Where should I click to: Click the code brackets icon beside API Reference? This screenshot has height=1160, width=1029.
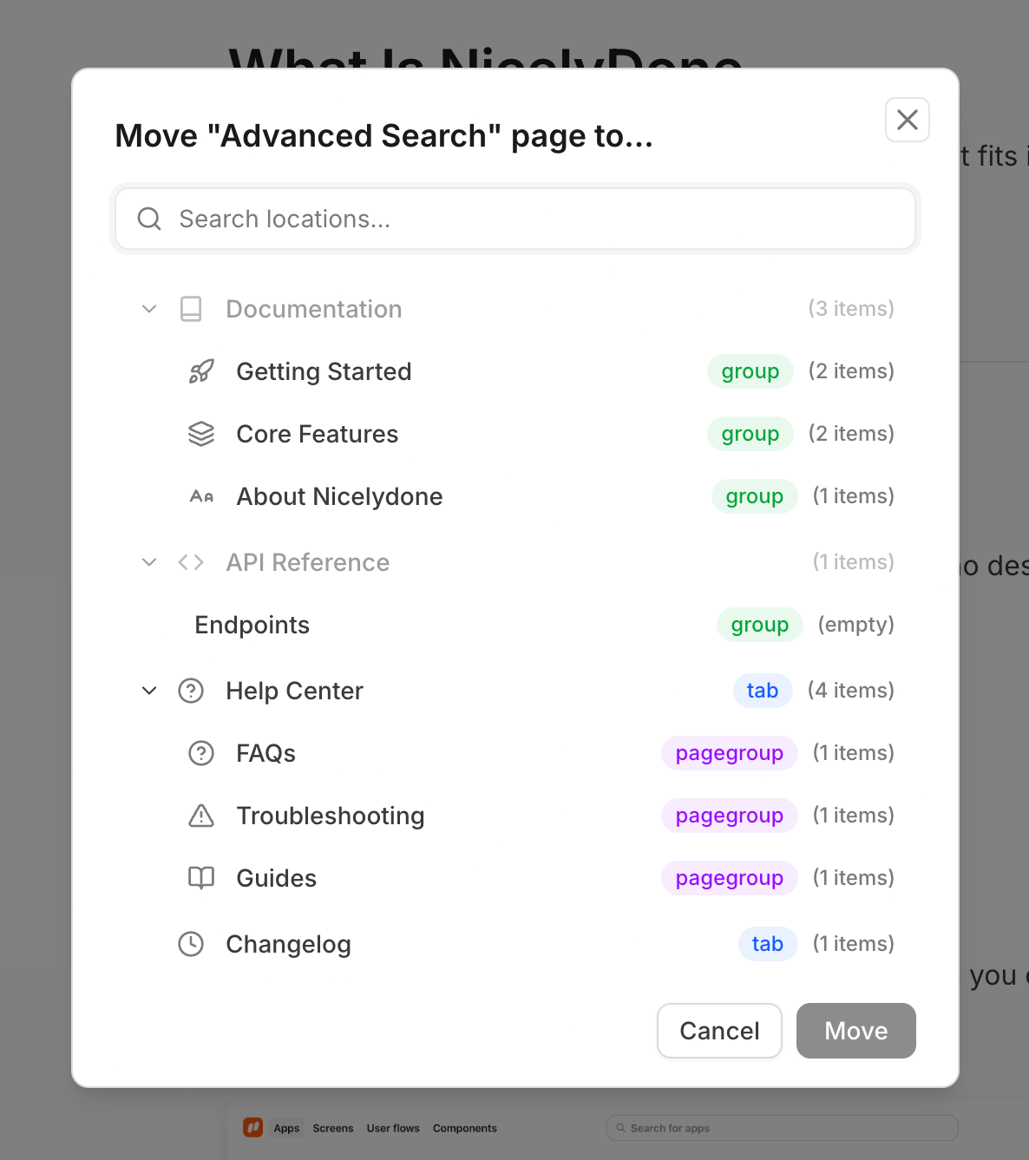click(x=191, y=562)
